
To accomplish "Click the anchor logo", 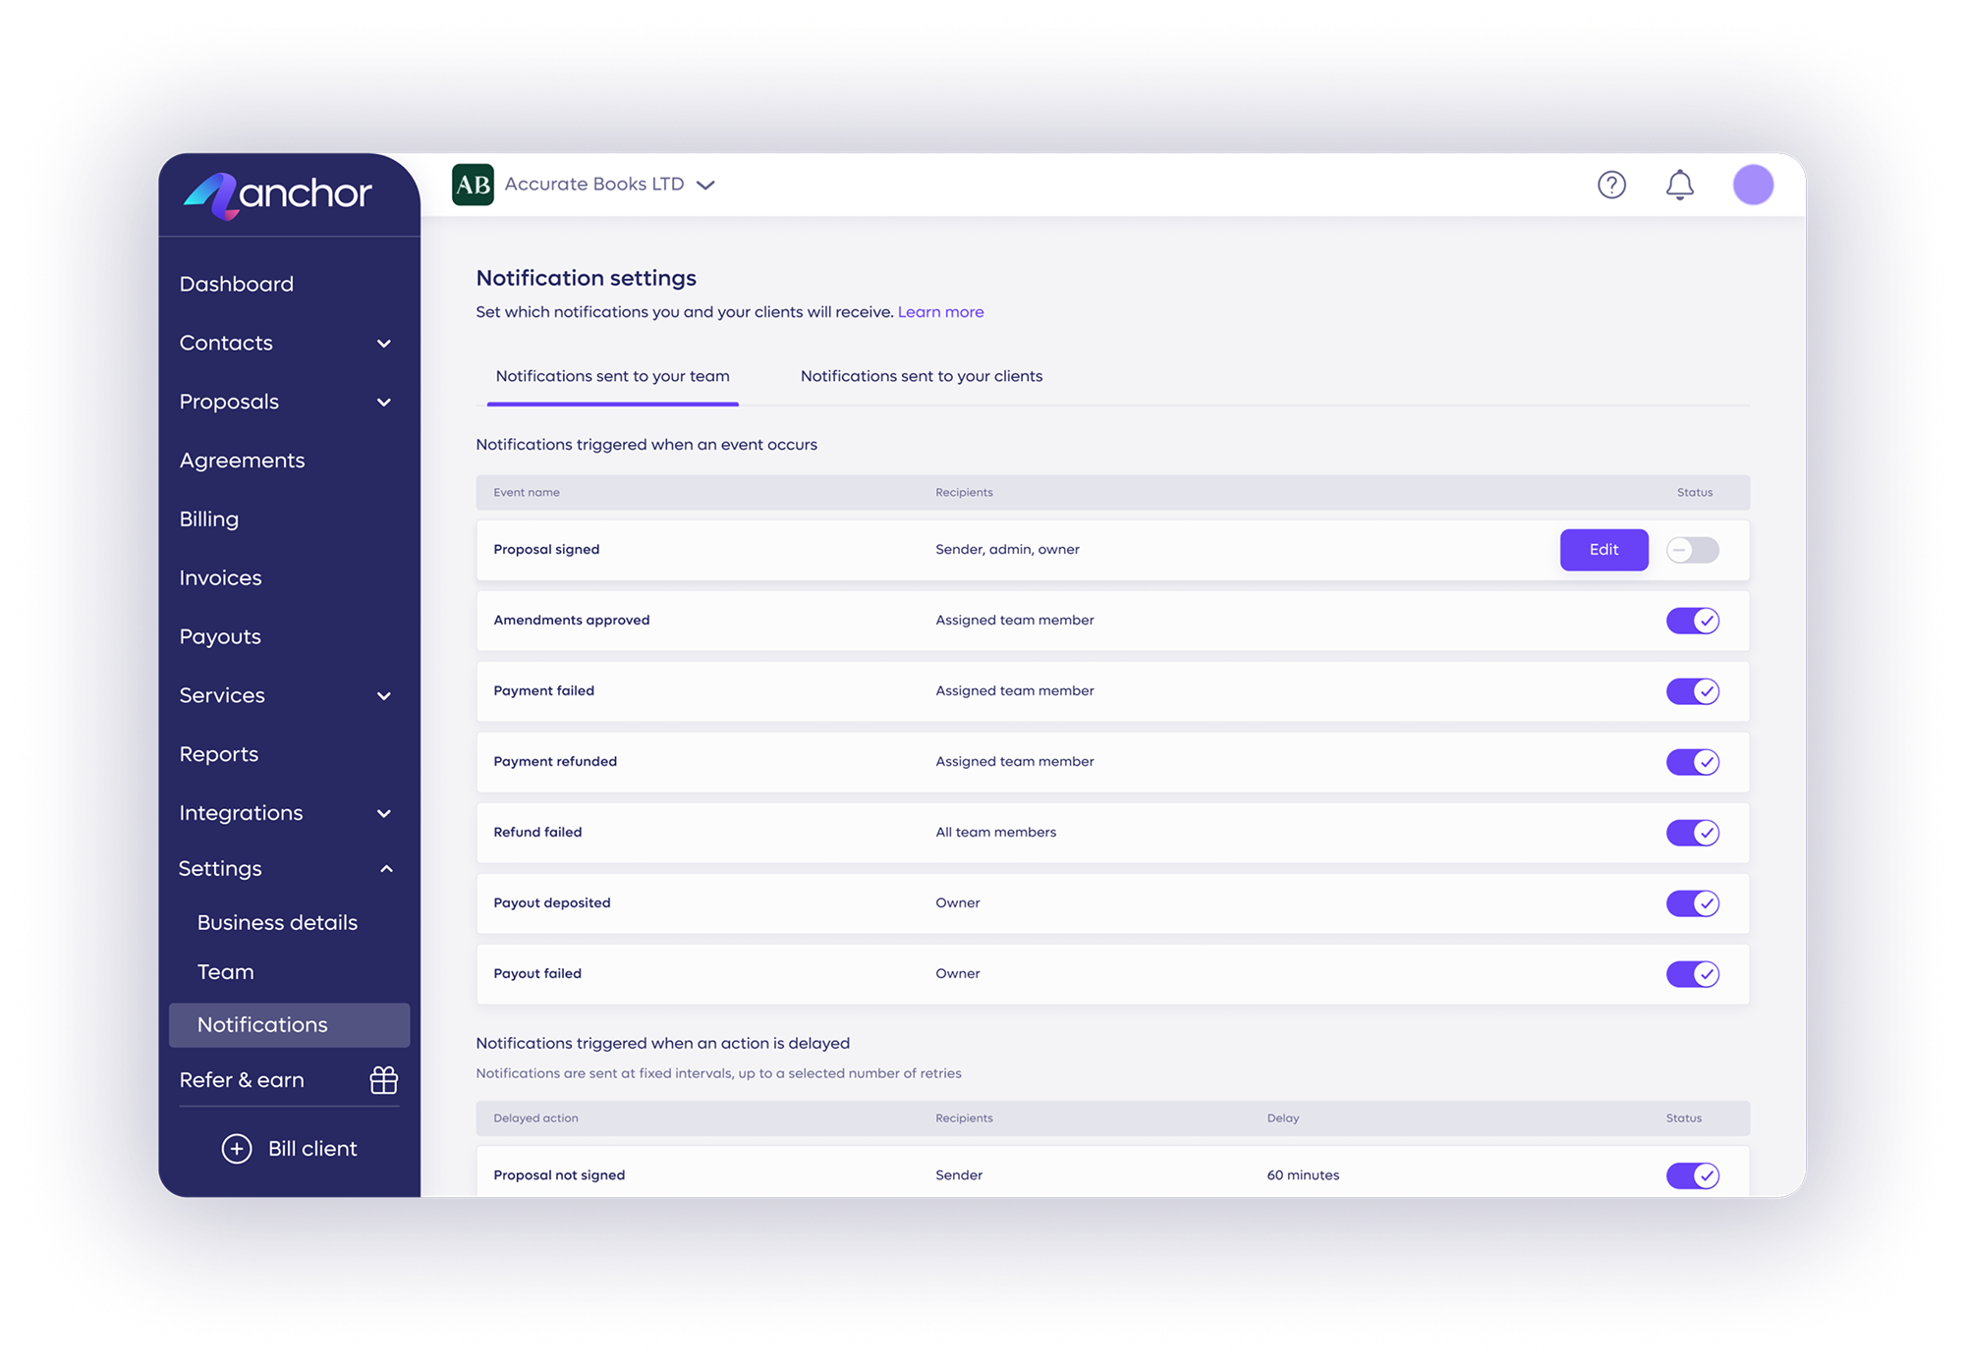I will pyautogui.click(x=277, y=194).
